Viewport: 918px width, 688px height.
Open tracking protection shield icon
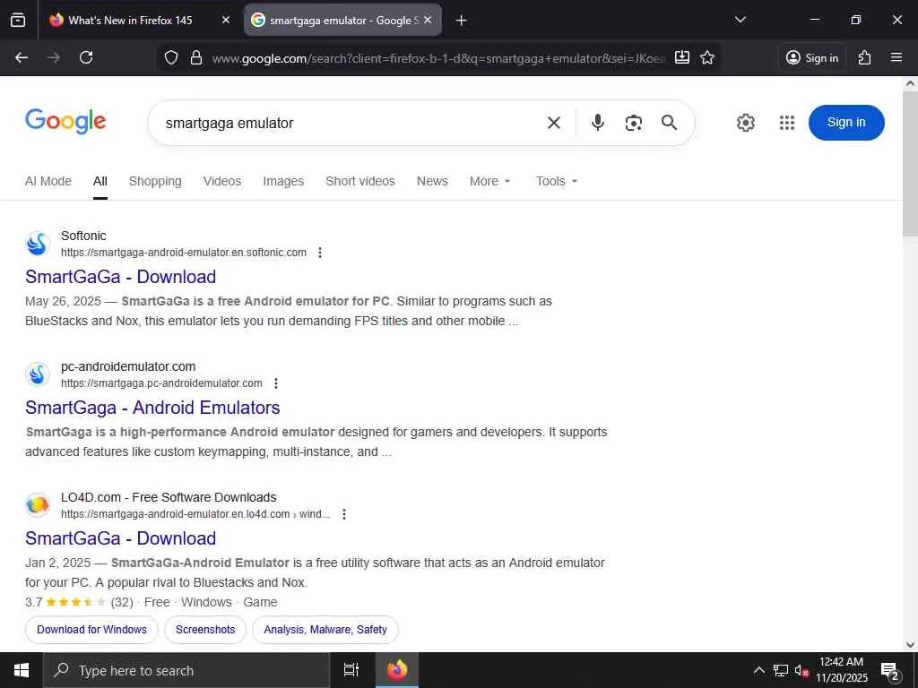pyautogui.click(x=171, y=57)
